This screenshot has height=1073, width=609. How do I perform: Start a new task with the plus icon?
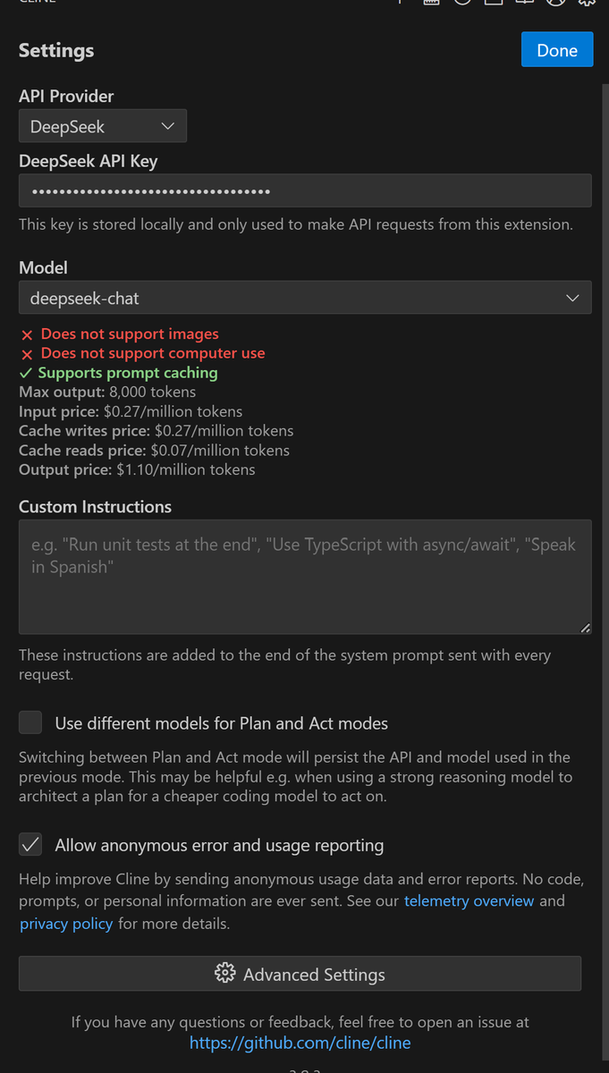point(401,2)
